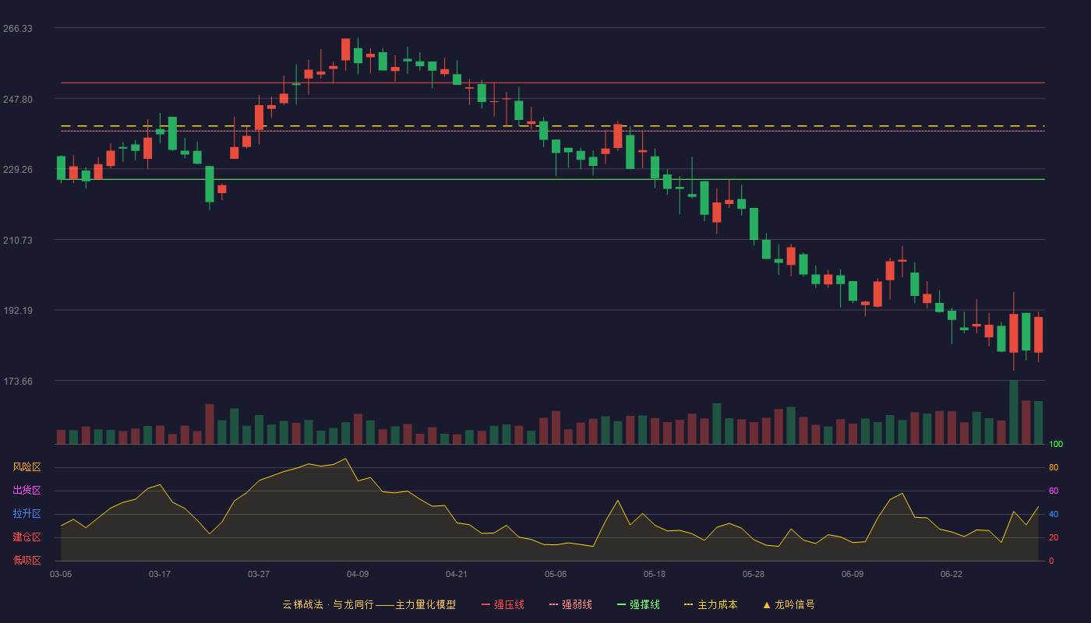
Task: Click the solid green support horizontal line
Action: click(553, 179)
